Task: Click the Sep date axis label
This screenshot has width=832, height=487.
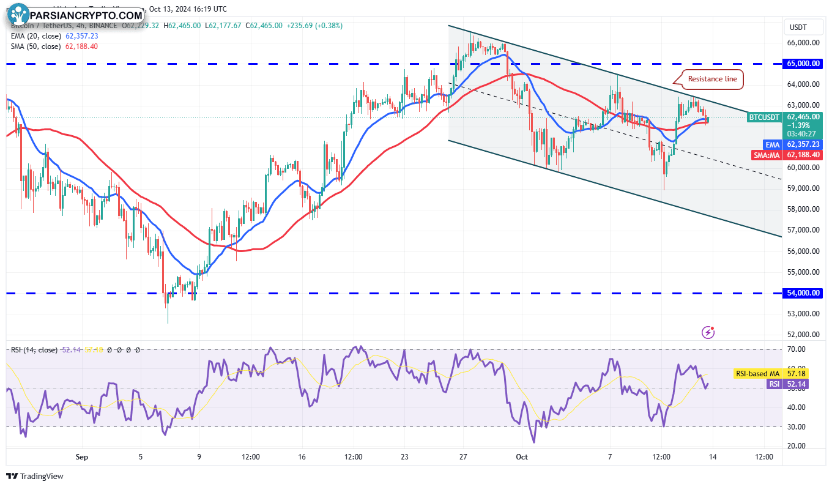Action: coord(81,457)
